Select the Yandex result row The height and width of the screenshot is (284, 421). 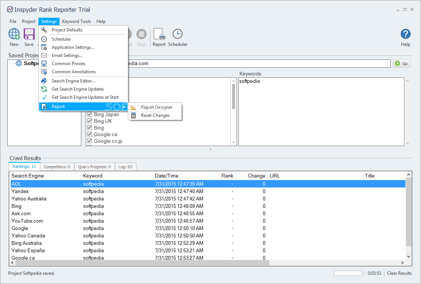tap(208, 191)
